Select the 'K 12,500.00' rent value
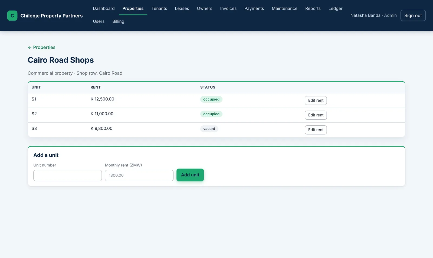 [102, 99]
